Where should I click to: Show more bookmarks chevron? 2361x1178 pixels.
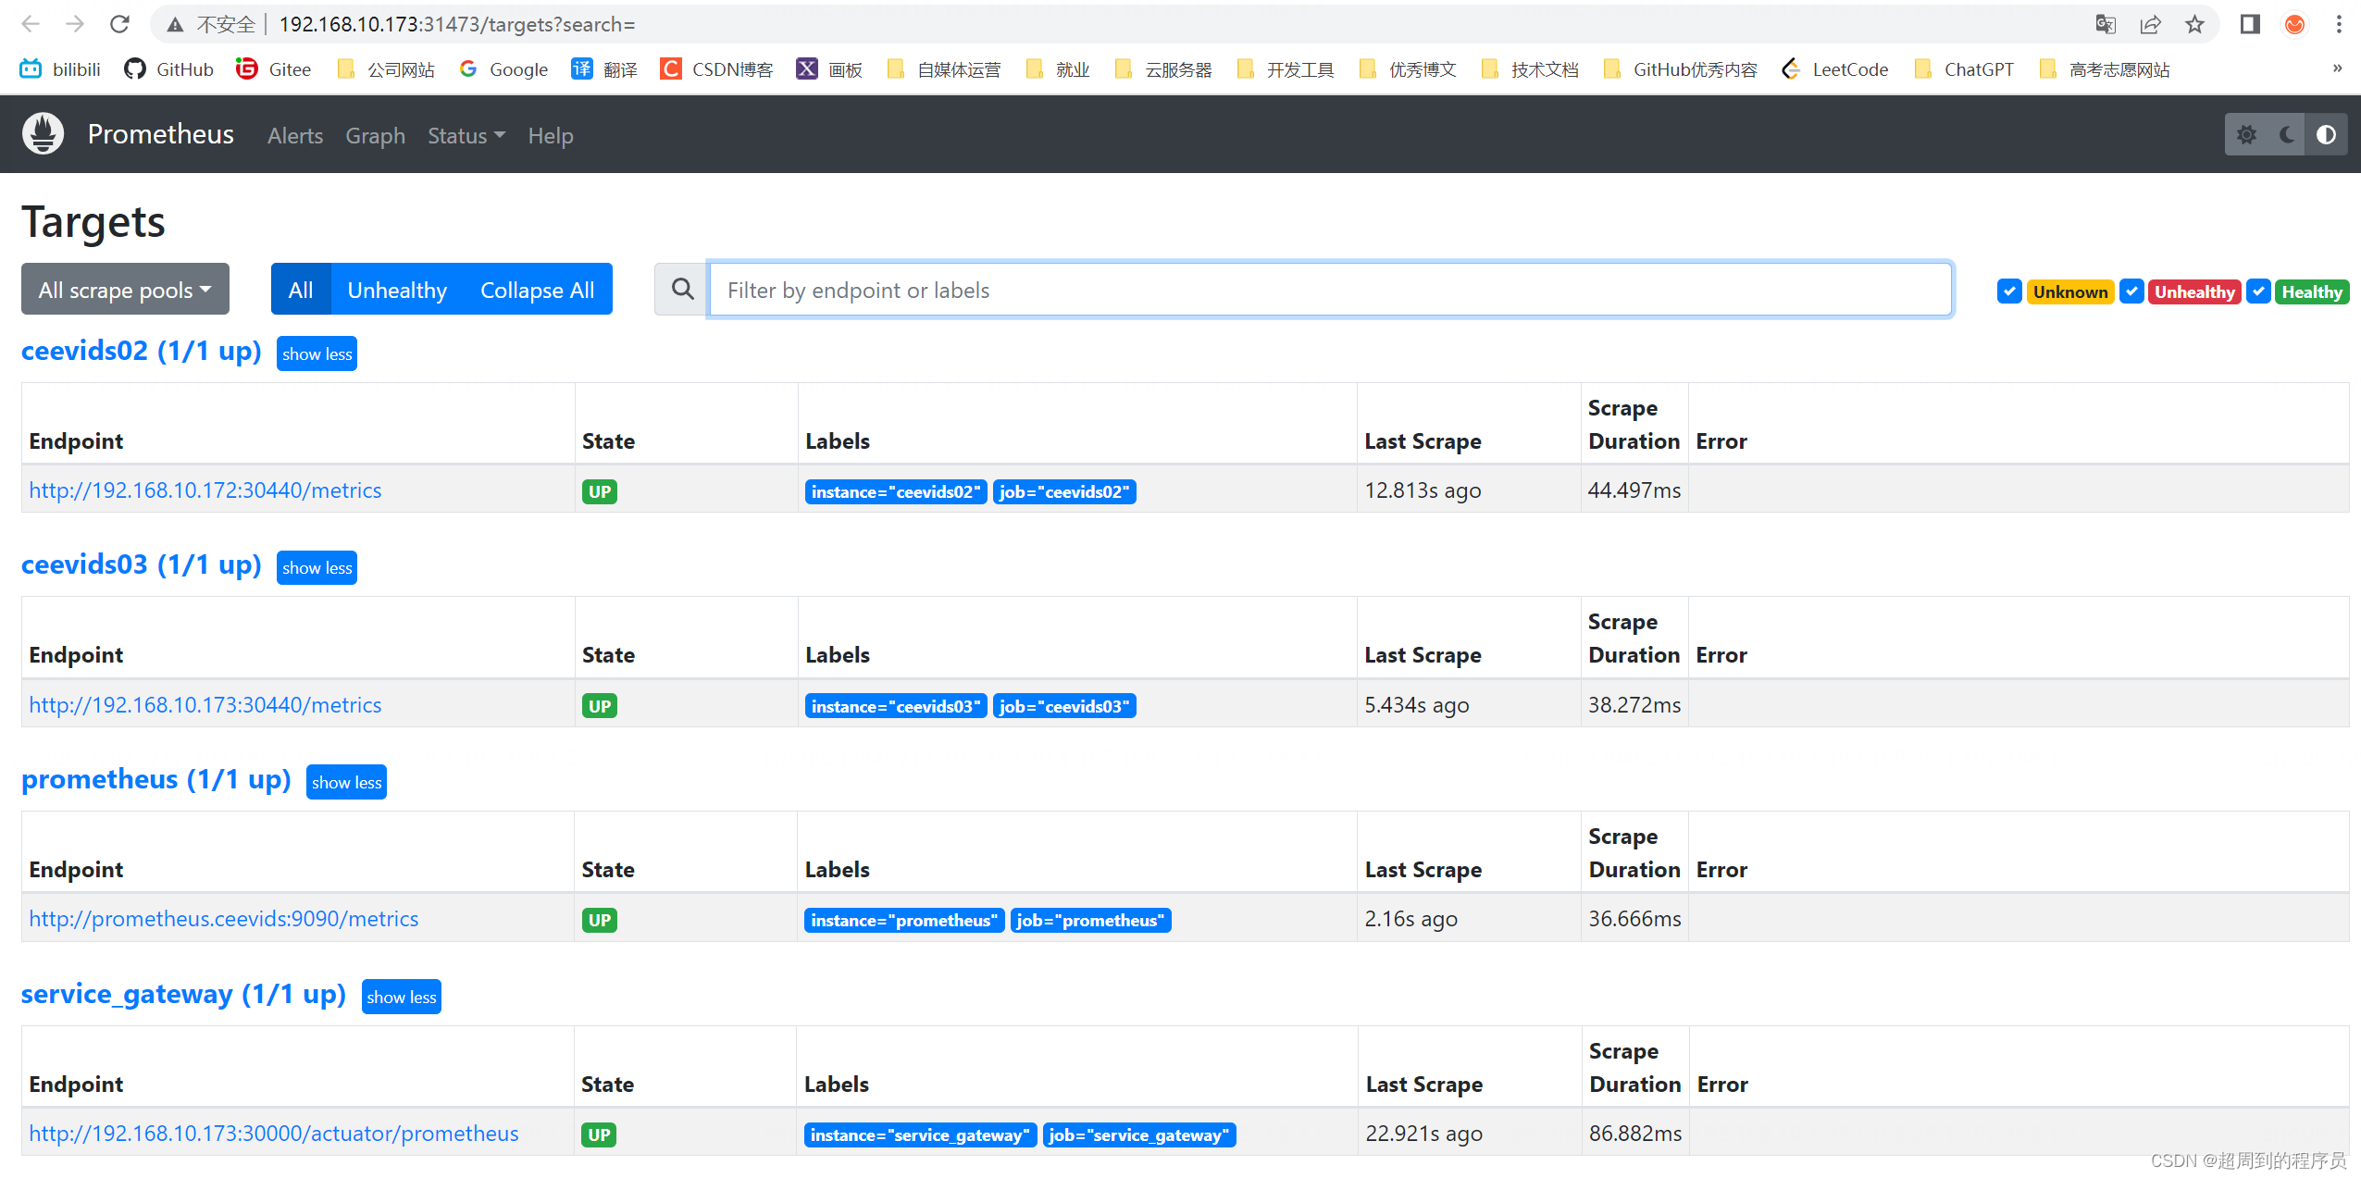tap(2337, 68)
